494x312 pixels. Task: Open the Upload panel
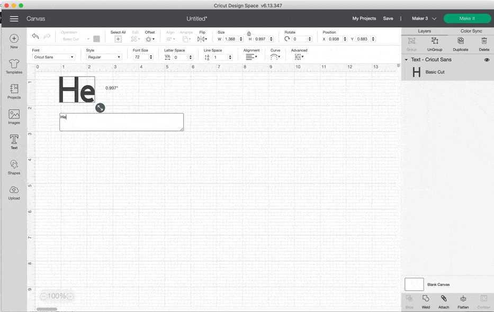coord(14,192)
